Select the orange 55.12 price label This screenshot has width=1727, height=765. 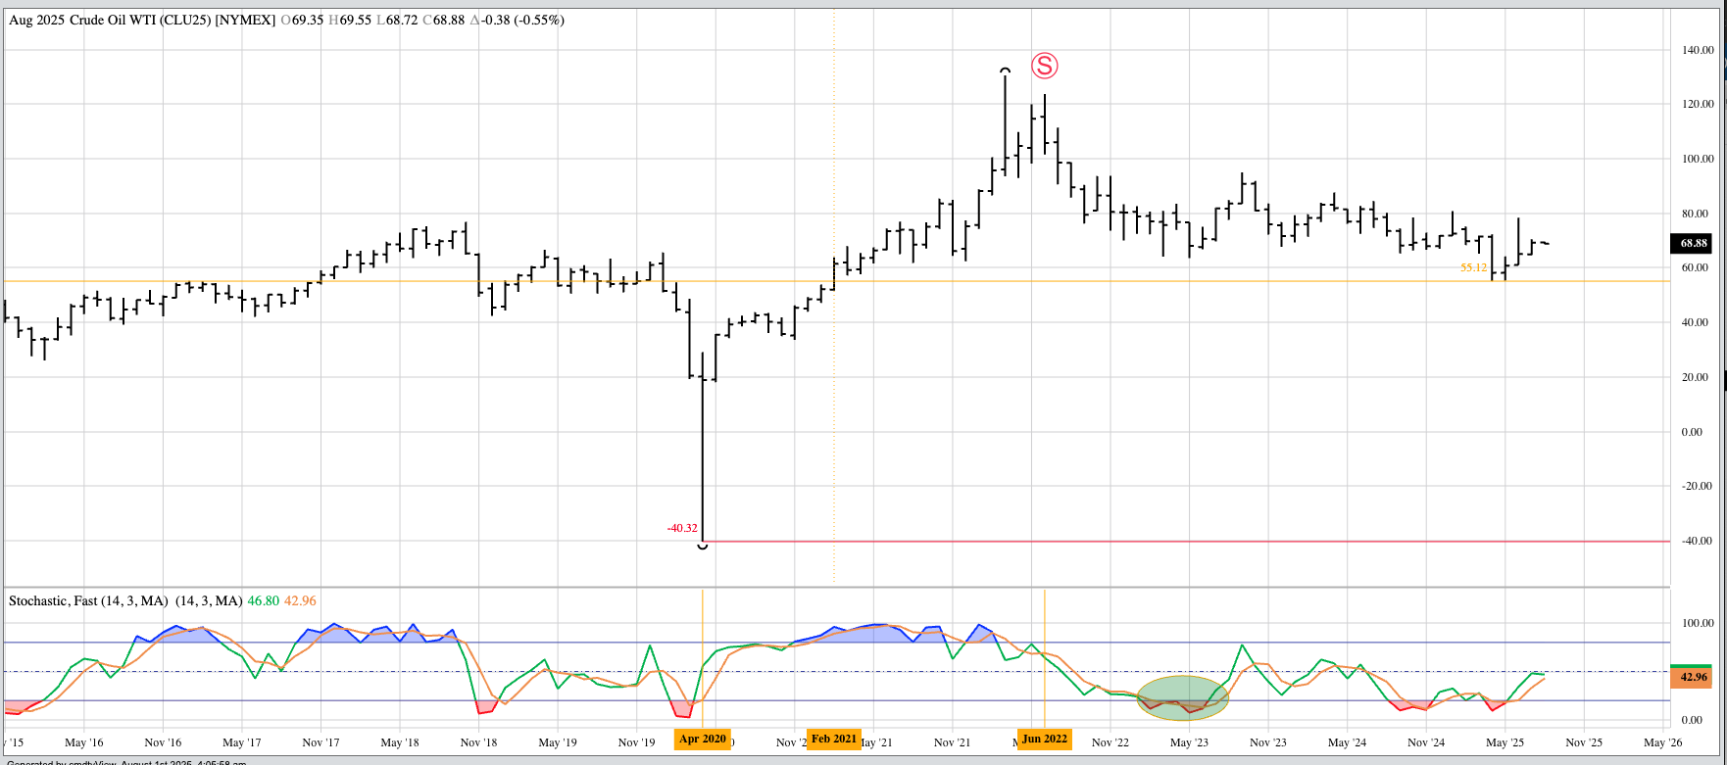(1473, 267)
